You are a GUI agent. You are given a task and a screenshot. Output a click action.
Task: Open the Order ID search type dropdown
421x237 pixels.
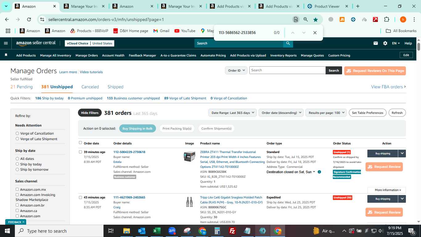[236, 70]
